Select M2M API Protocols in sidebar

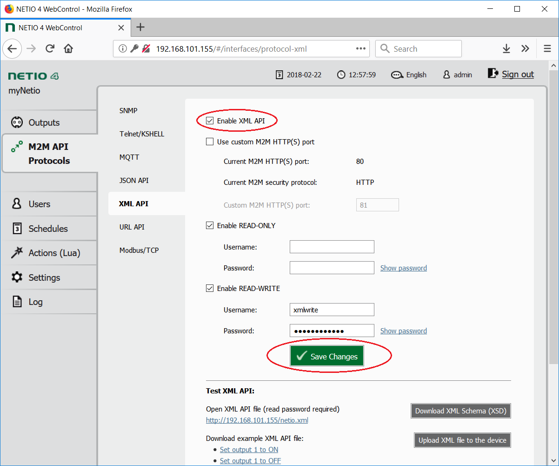click(x=49, y=154)
